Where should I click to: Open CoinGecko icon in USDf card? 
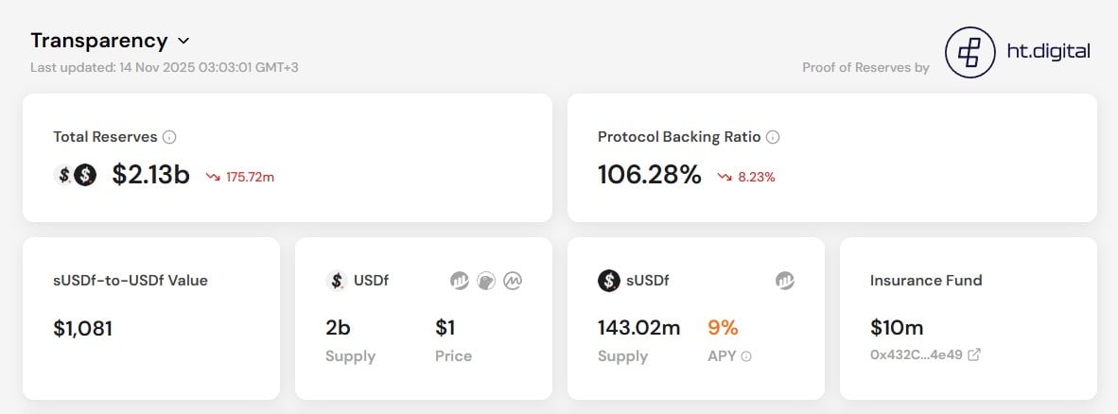487,281
